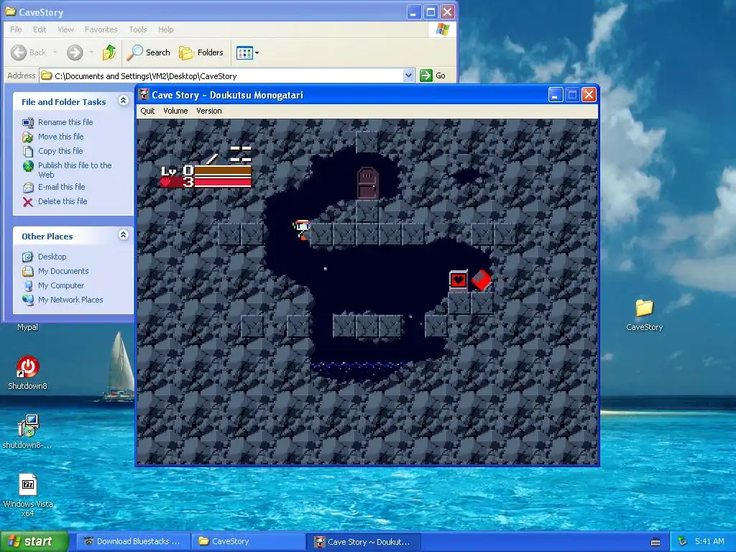Select the CaveStory folder desktop icon
Screen dimensions: 736x552
[x=645, y=315]
